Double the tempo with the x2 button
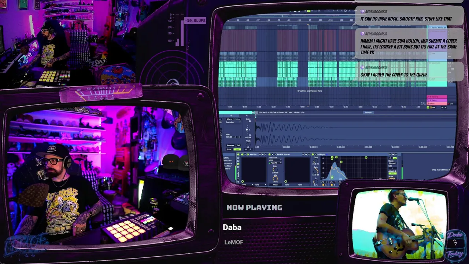The height and width of the screenshot is (264, 469). 239,137
